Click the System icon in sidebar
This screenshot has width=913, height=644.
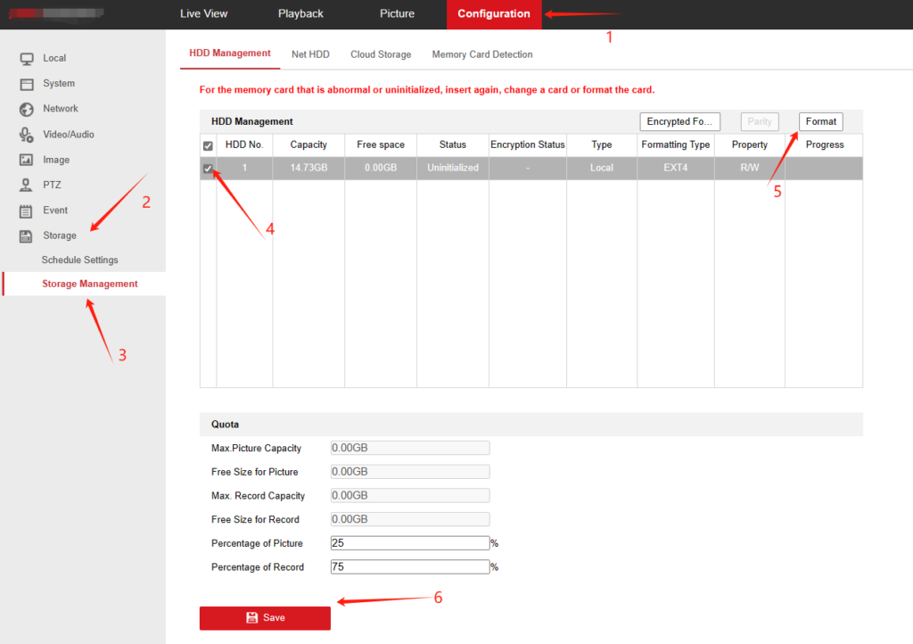click(x=27, y=84)
